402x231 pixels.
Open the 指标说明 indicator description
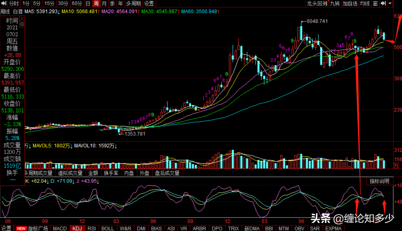[x=379, y=181]
